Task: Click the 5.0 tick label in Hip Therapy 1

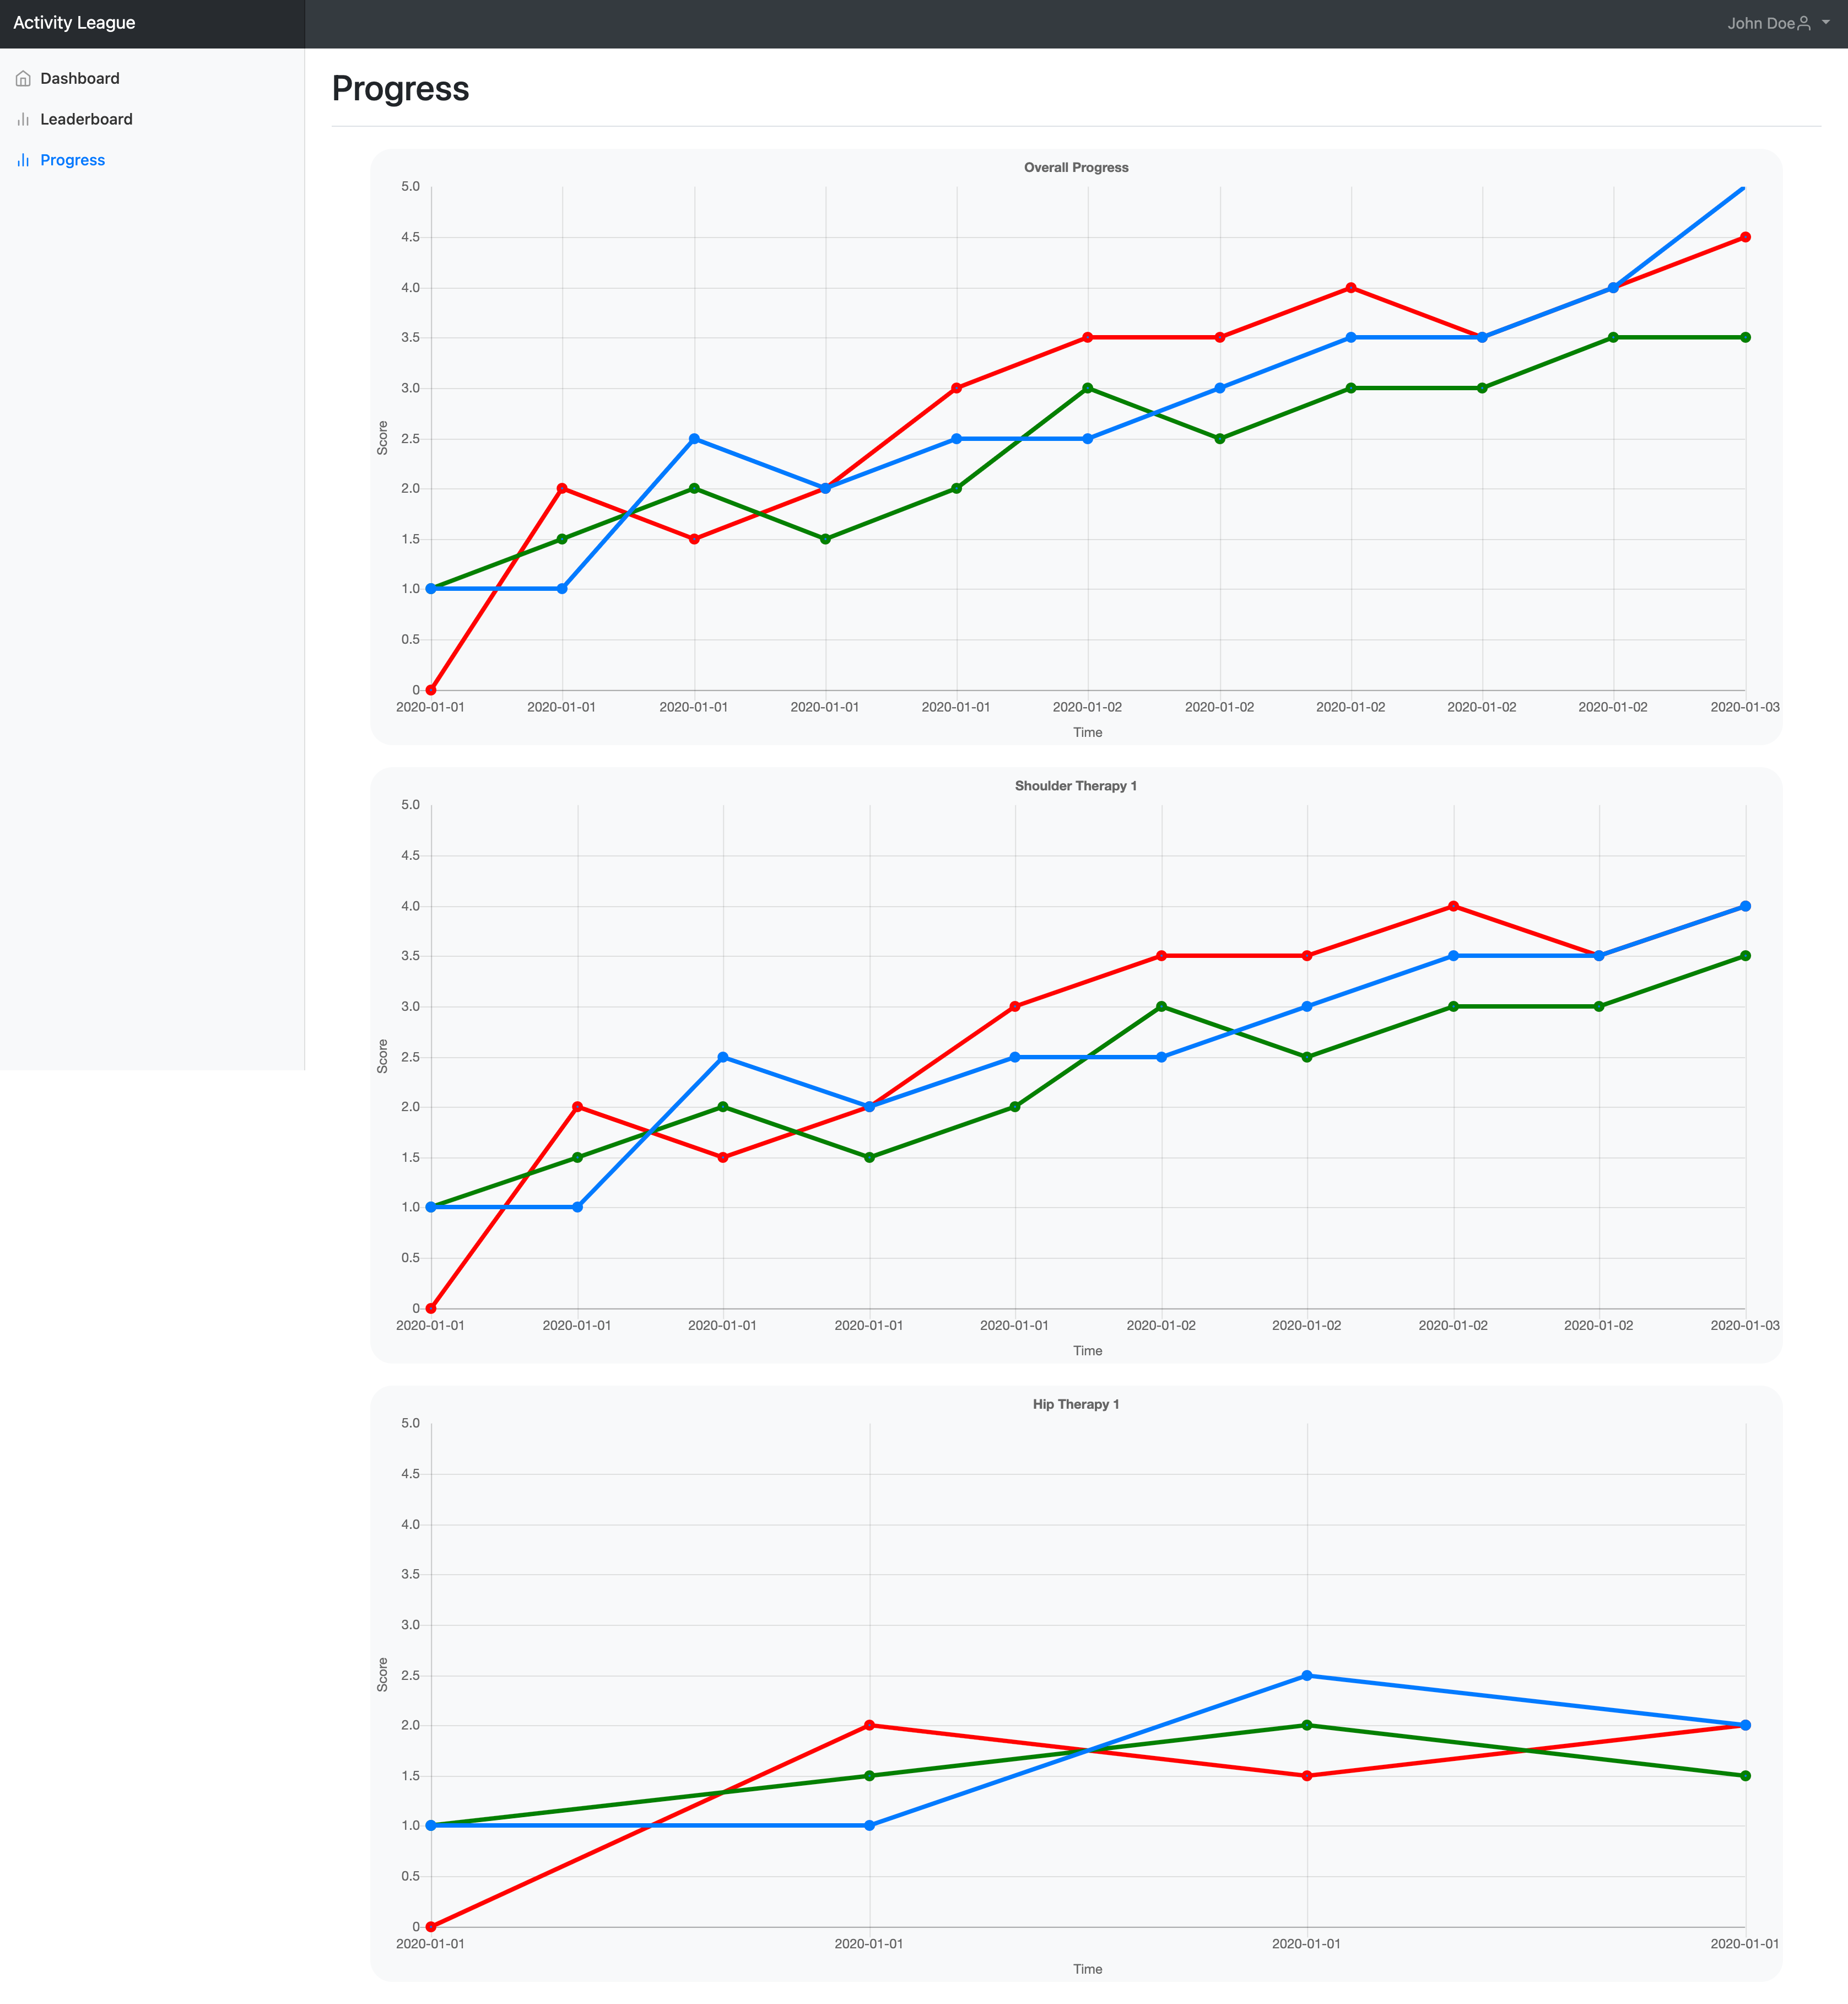Action: [410, 1424]
